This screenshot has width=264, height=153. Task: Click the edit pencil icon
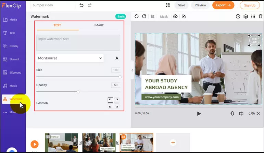(184, 16)
